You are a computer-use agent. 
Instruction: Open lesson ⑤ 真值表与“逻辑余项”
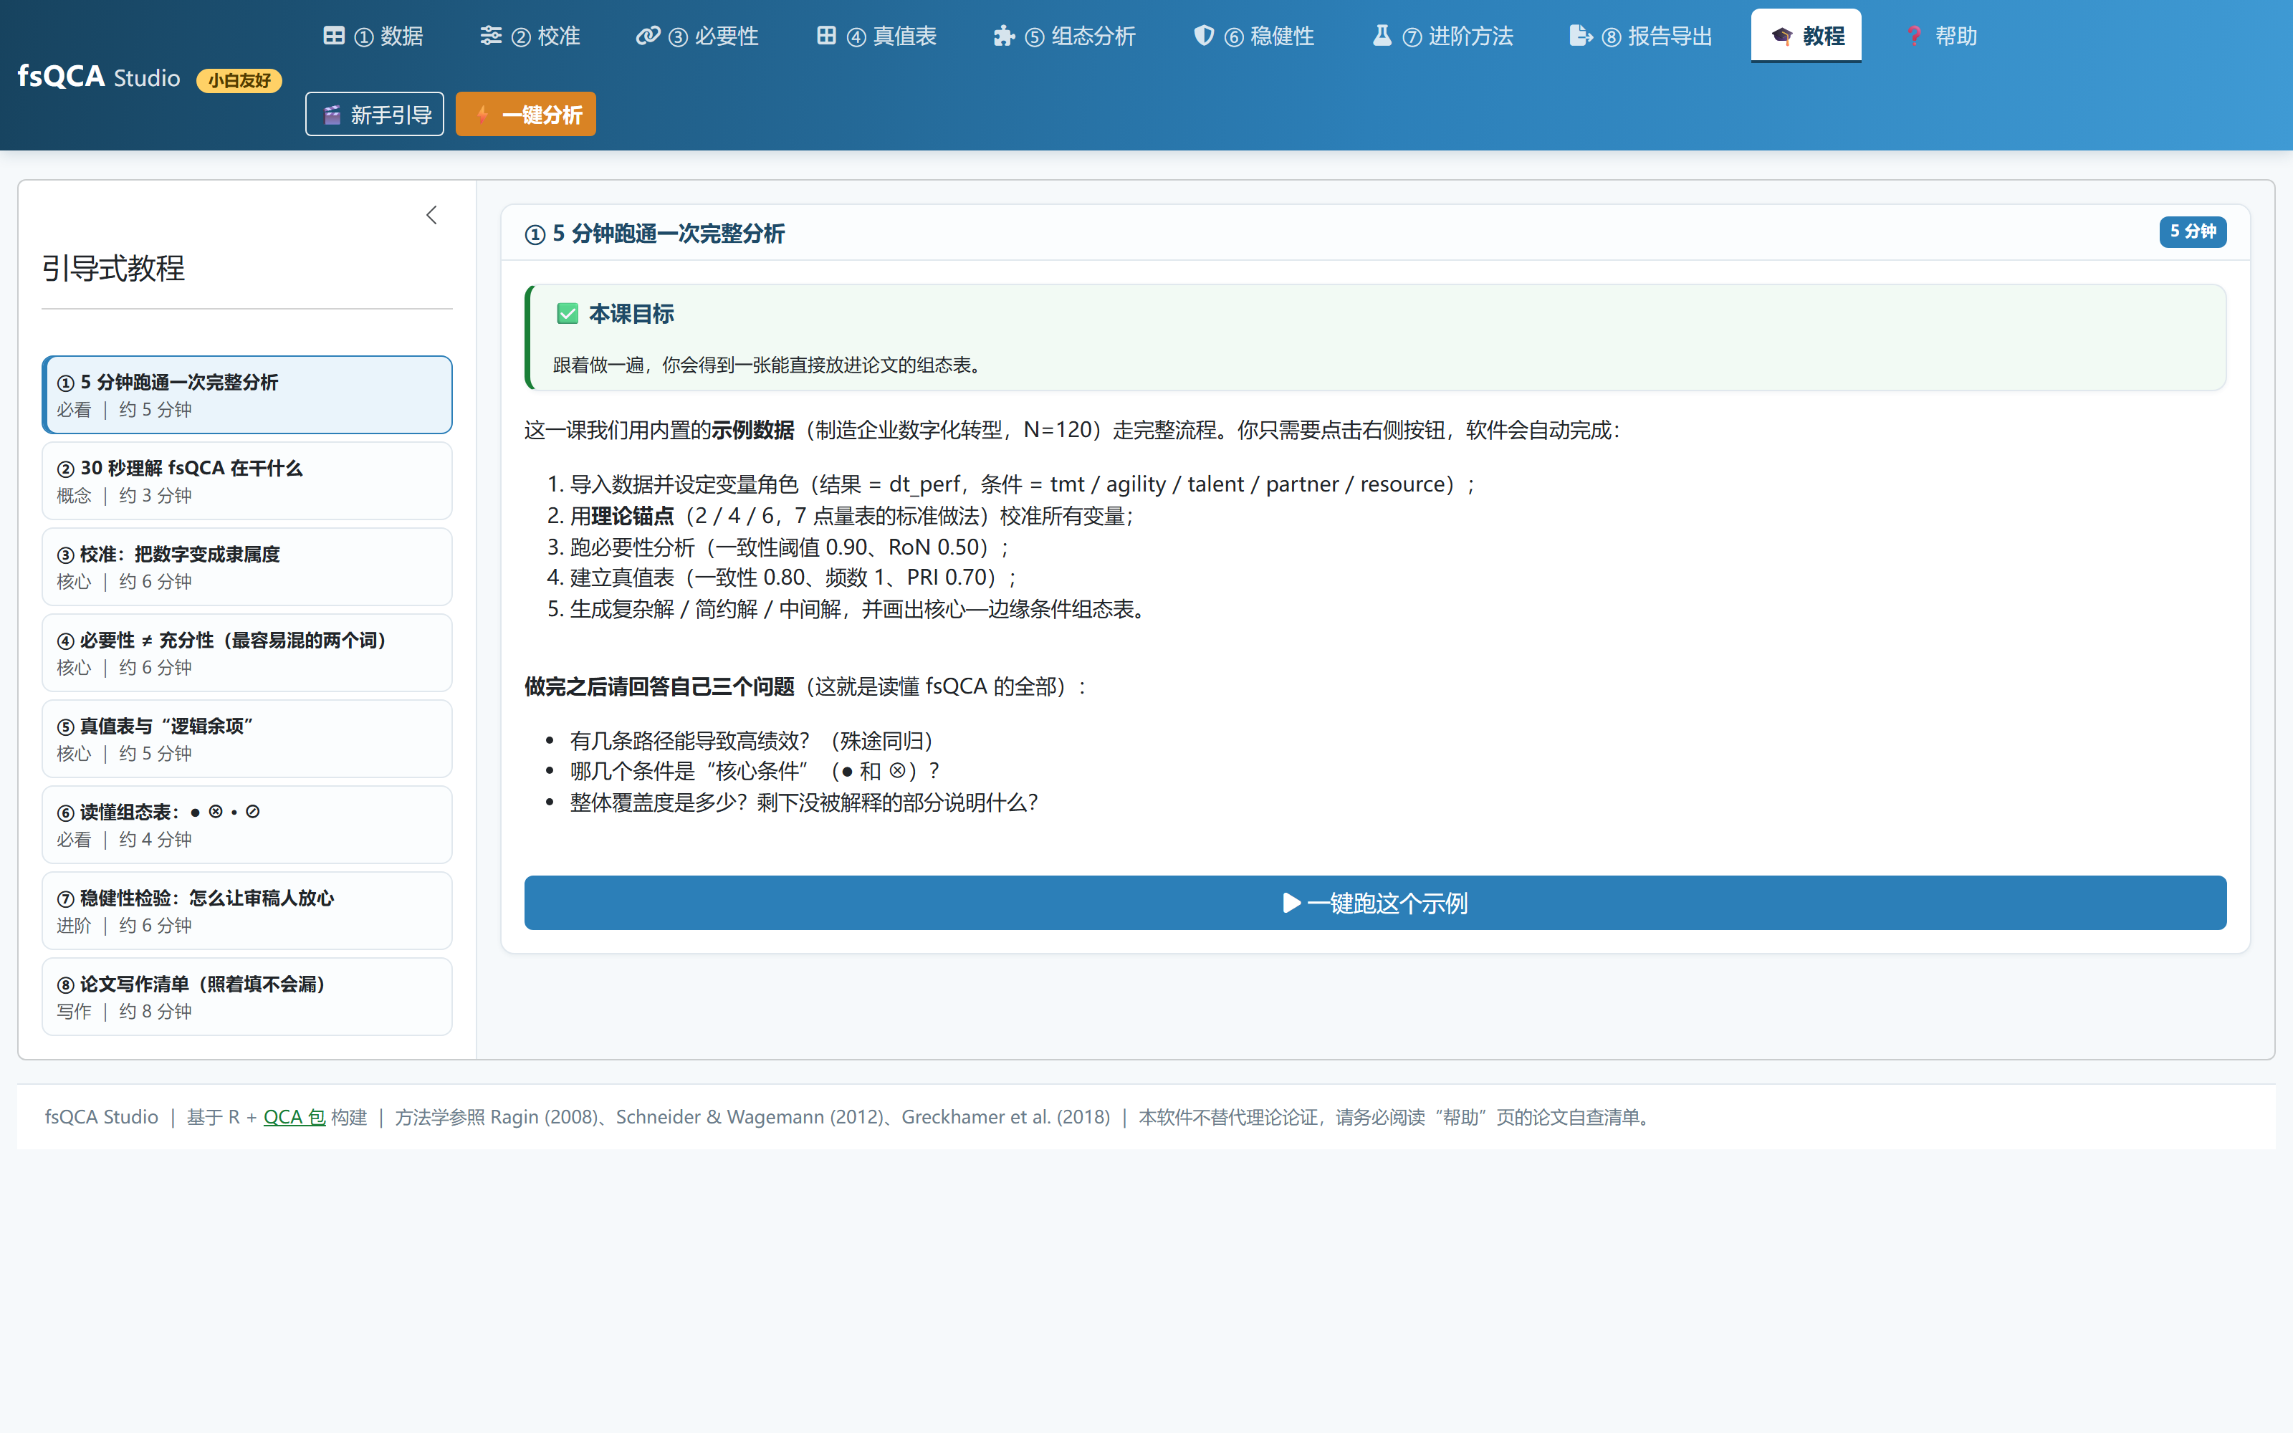(x=247, y=739)
